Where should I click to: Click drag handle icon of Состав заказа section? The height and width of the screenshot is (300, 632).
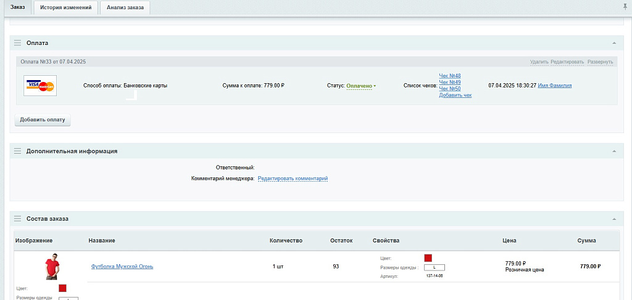pyautogui.click(x=17, y=219)
